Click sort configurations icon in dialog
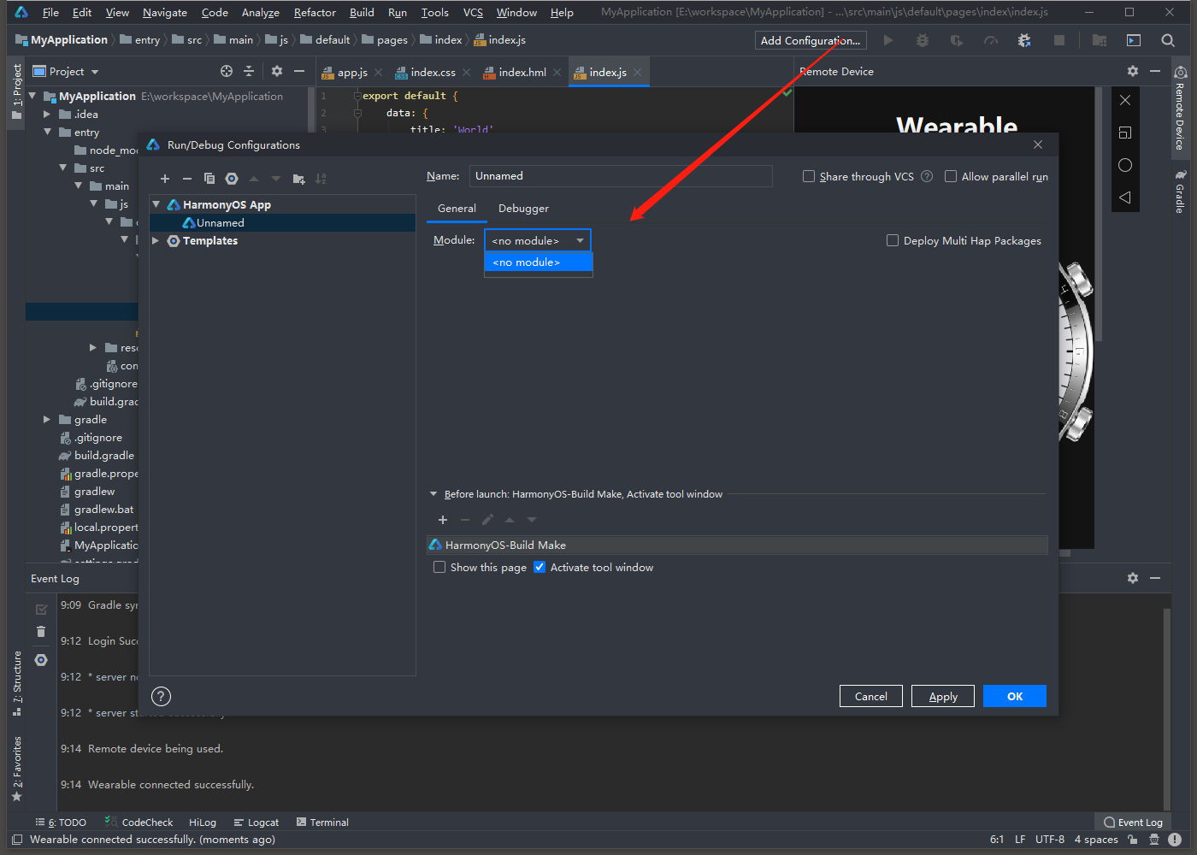Screen dimensions: 1197x855 coord(321,179)
